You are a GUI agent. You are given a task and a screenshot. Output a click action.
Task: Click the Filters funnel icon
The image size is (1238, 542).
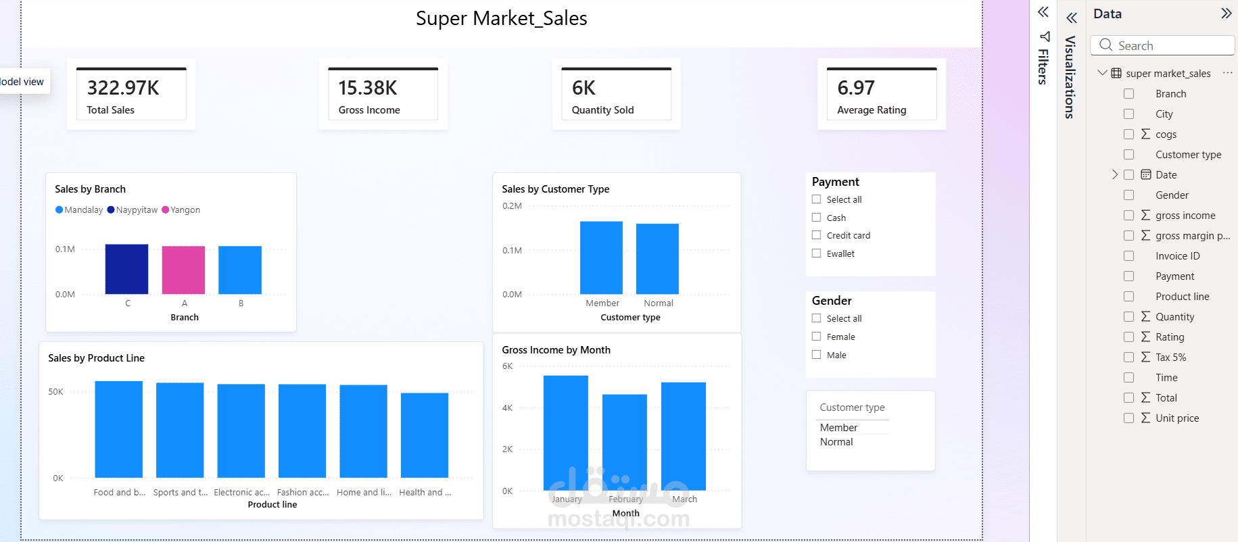(x=1045, y=36)
